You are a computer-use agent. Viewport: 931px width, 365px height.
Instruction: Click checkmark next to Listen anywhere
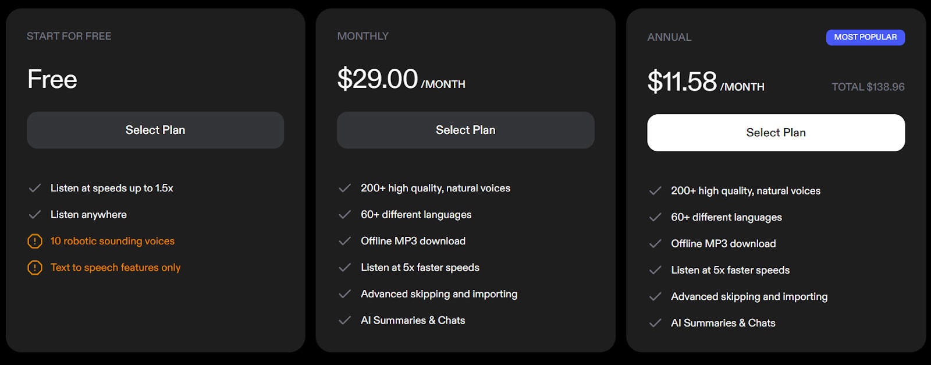35,215
